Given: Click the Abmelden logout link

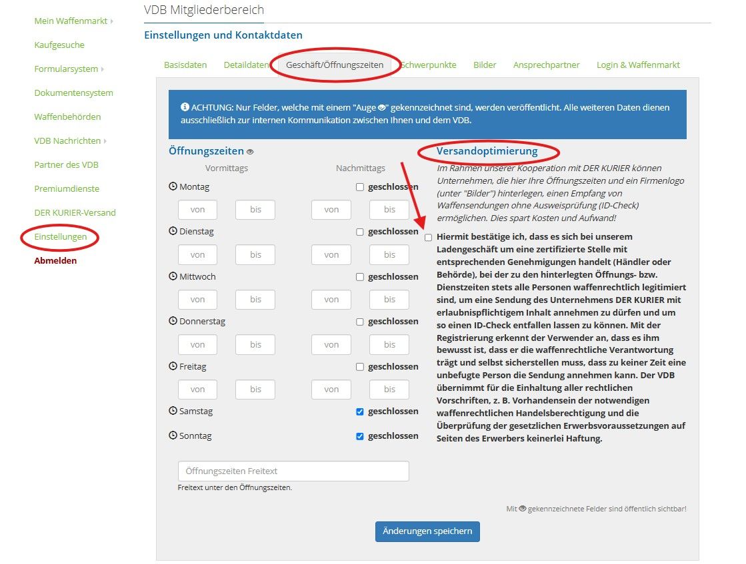Looking at the screenshot, I should (x=55, y=261).
